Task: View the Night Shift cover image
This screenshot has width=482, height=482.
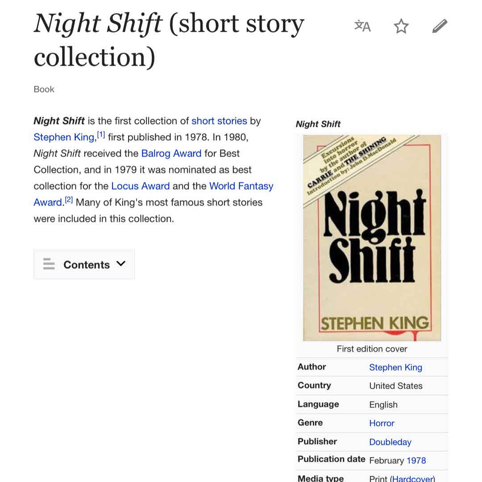Action: click(x=372, y=238)
